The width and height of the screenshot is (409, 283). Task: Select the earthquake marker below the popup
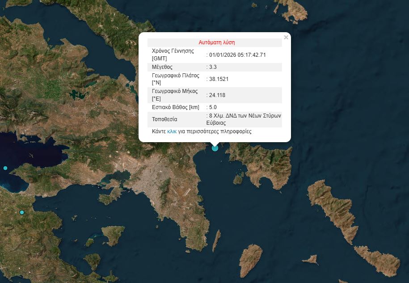(215, 148)
